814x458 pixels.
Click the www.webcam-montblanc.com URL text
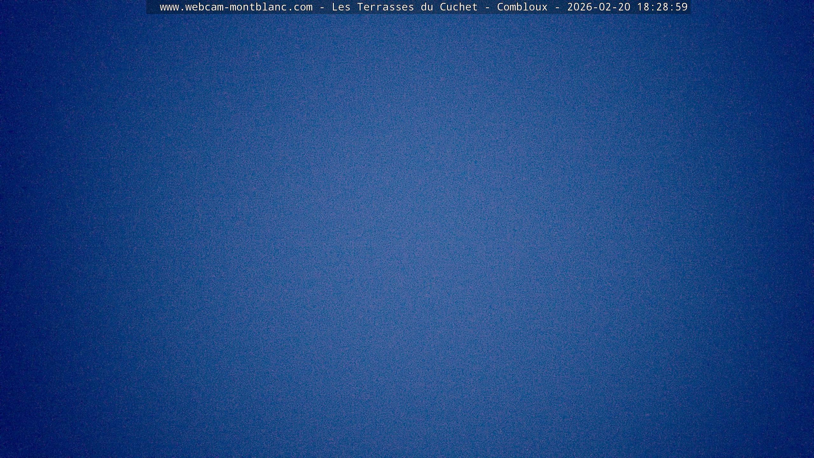click(x=236, y=7)
